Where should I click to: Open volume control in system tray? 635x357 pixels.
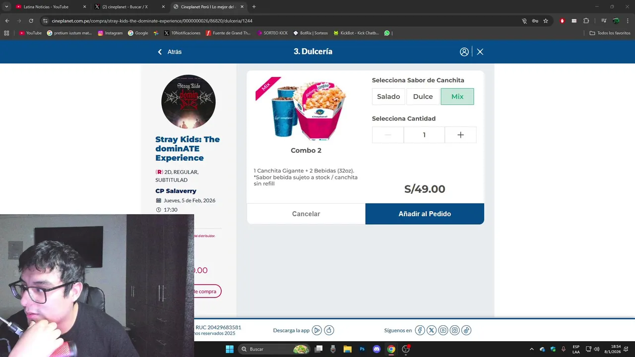[x=597, y=349]
